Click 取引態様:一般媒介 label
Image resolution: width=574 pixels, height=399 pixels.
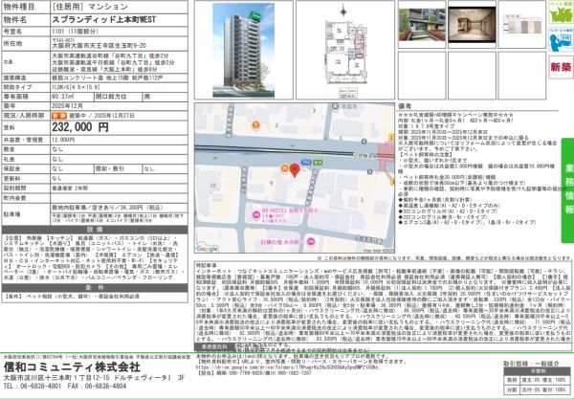click(x=531, y=364)
